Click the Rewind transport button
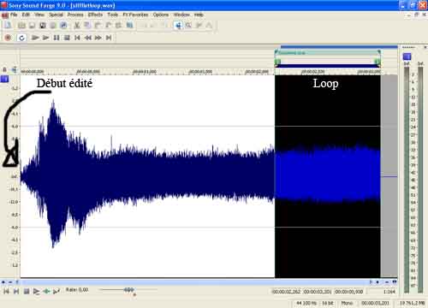This screenshot has height=308, width=428. [x=88, y=38]
